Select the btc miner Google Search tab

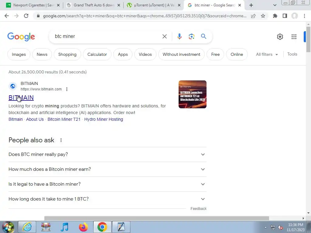click(214, 5)
